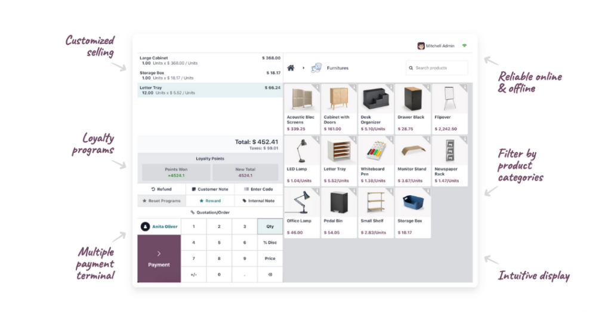Add Storage Box product tile

[413, 213]
